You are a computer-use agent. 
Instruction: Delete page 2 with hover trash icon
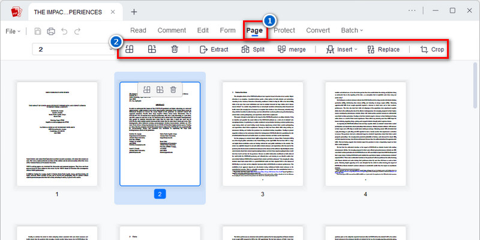173,89
